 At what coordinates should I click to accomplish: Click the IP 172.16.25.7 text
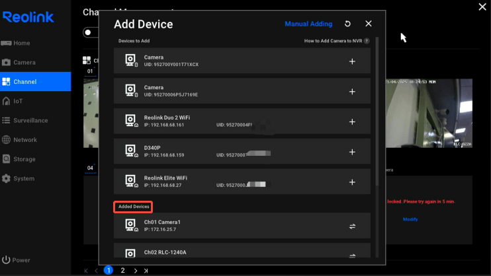[160, 229]
